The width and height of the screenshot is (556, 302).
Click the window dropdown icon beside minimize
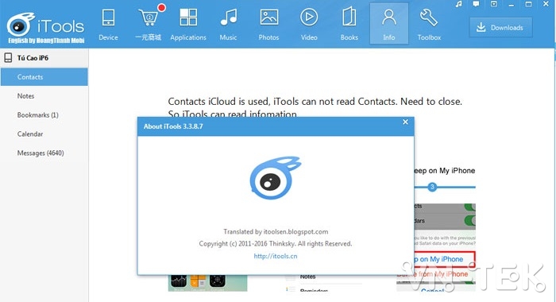click(x=493, y=4)
